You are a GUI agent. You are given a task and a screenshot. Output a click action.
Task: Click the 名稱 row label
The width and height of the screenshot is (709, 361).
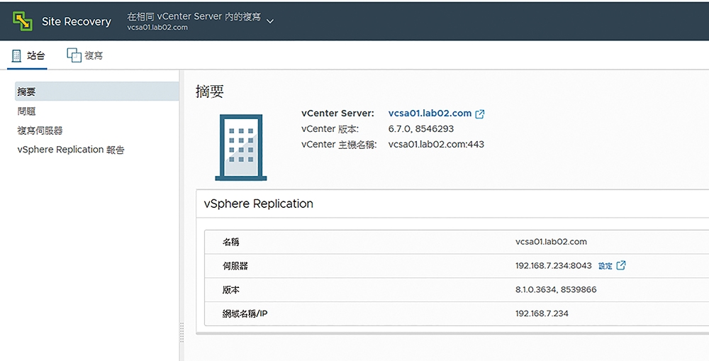(230, 242)
